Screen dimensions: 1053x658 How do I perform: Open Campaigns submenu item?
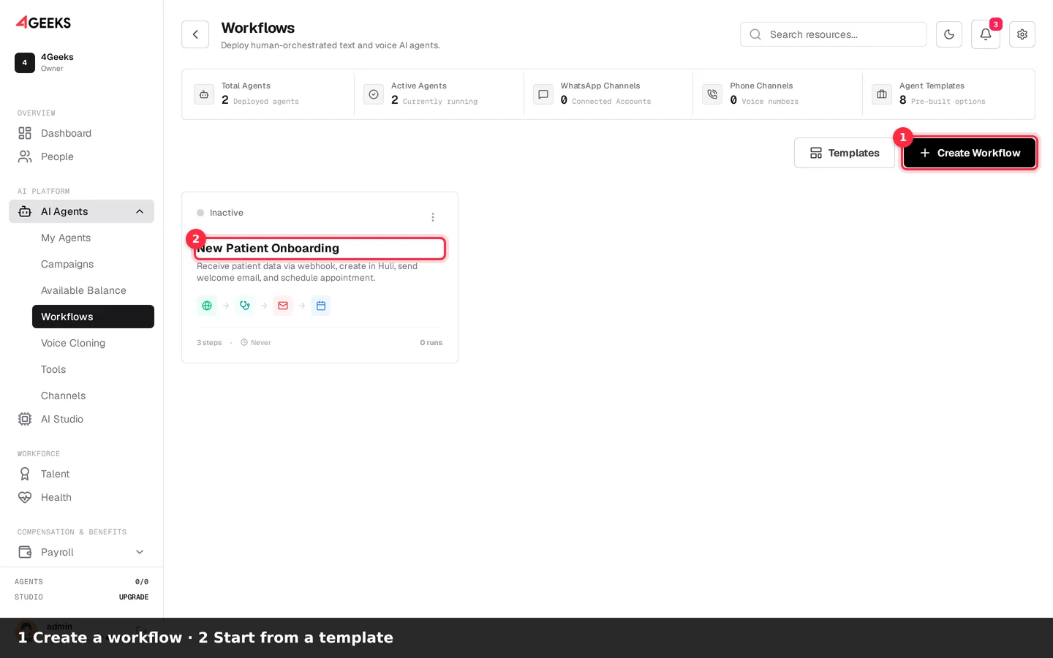(x=93, y=264)
